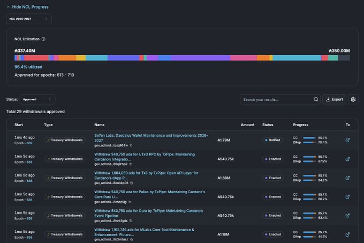The height and width of the screenshot is (243, 364).
Task: Click the Name column header
Action: [100, 125]
